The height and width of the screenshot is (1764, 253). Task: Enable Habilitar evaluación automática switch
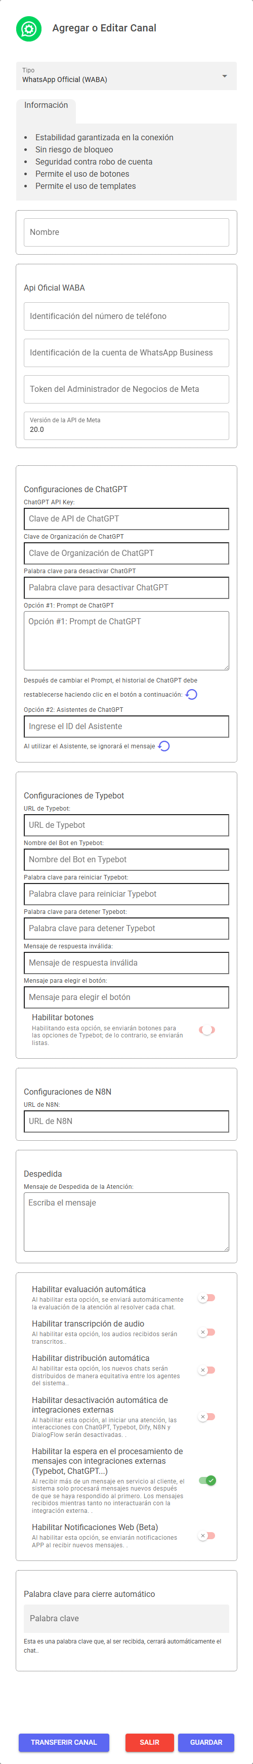[x=207, y=1298]
